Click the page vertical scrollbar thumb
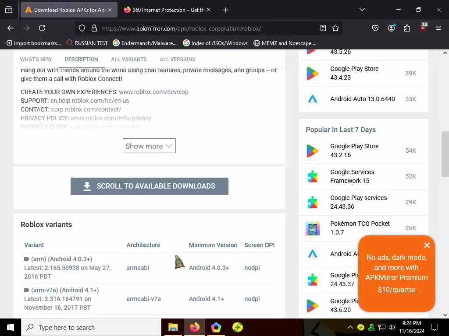 click(445, 154)
